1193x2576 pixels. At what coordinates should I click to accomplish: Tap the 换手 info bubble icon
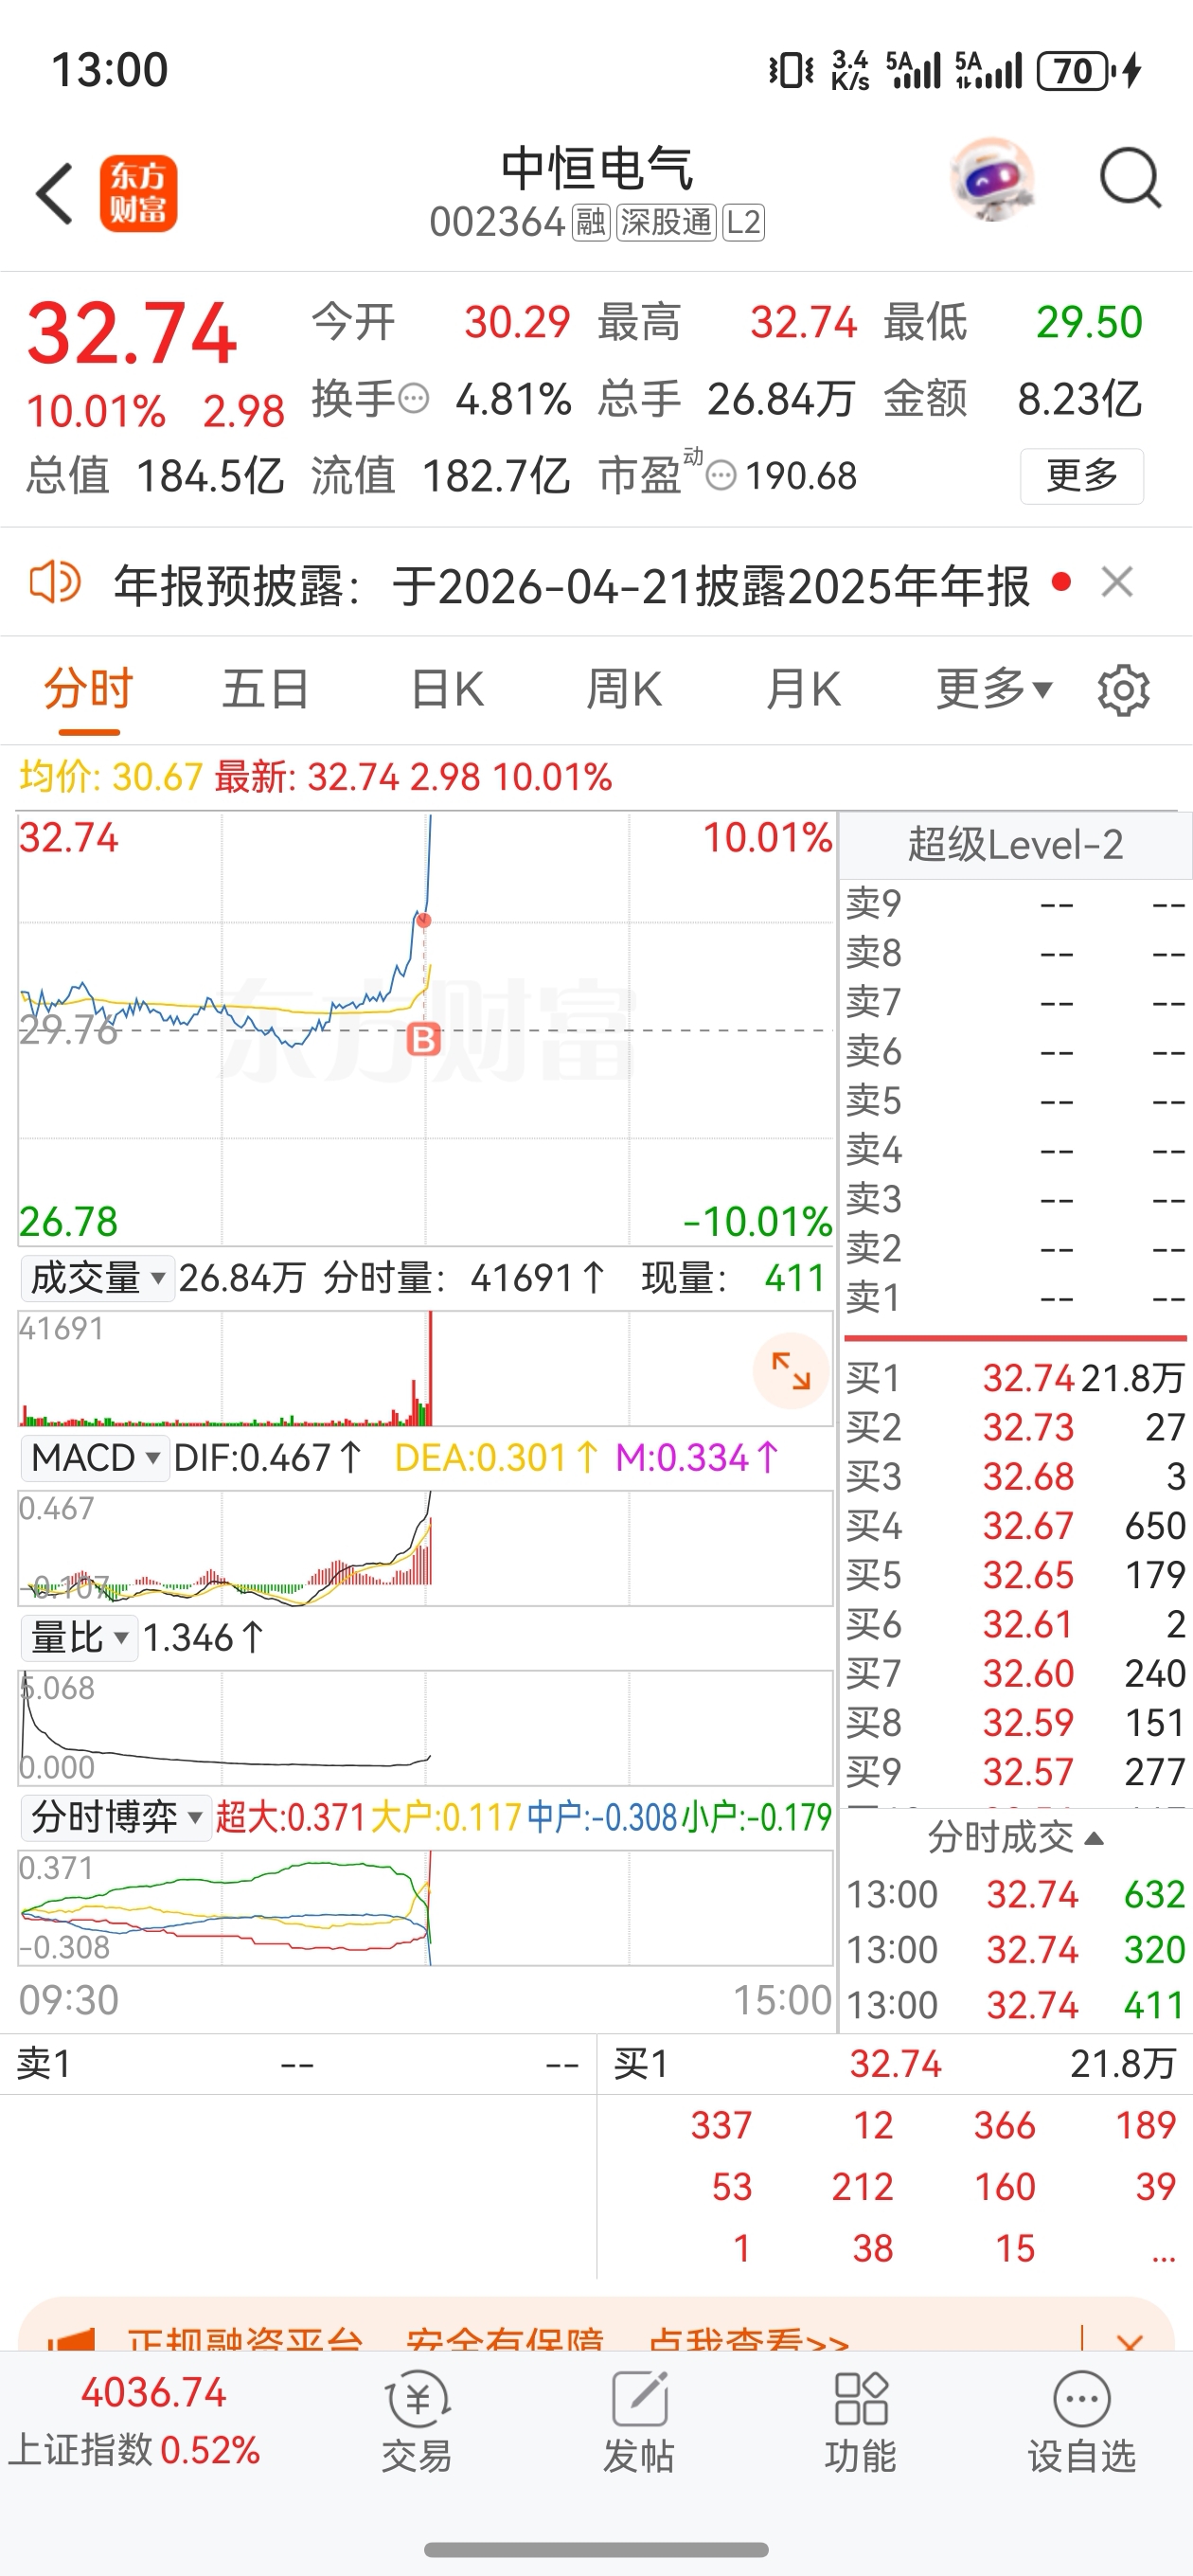413,399
